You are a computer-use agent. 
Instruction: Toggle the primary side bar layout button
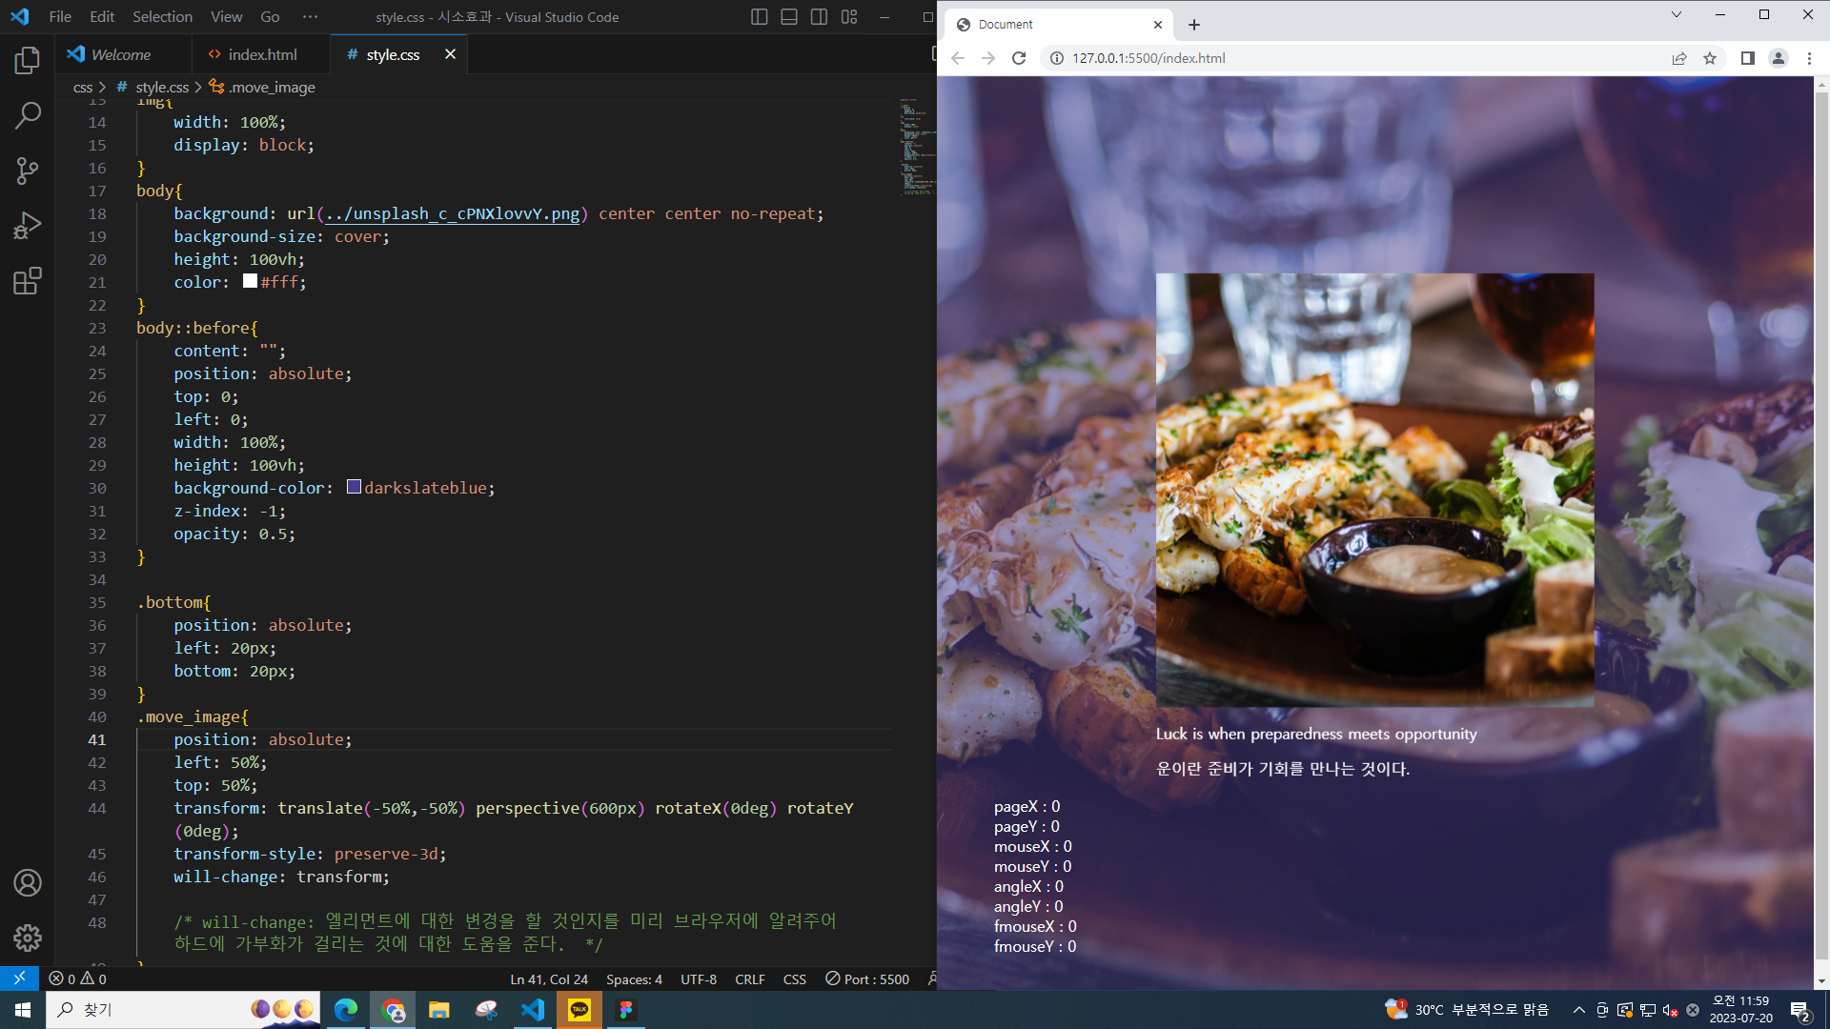[759, 17]
